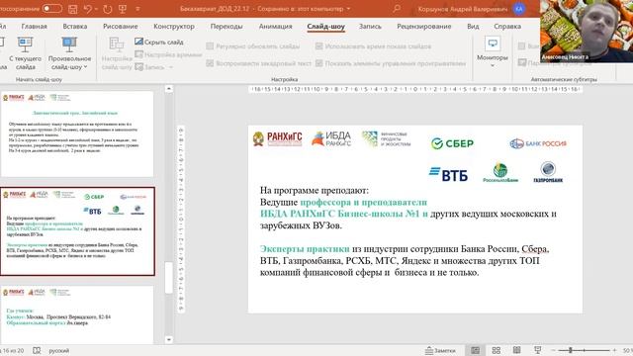
Task: Open the Запись ribbon tab
Action: 370,27
